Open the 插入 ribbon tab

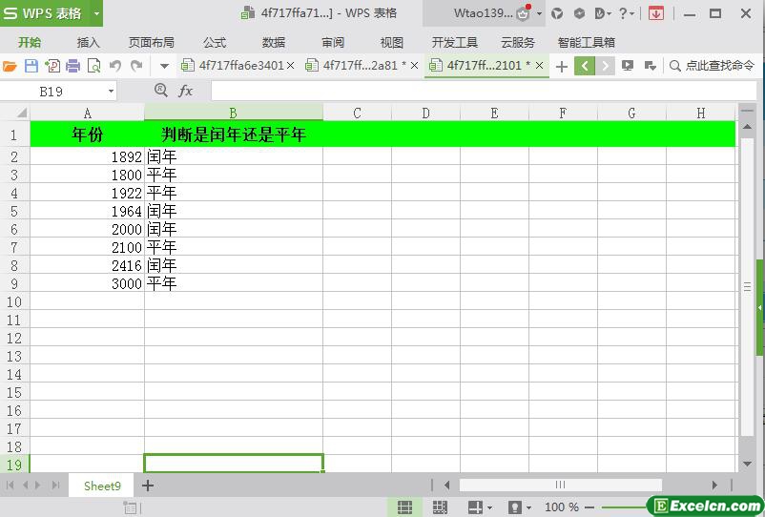point(89,42)
